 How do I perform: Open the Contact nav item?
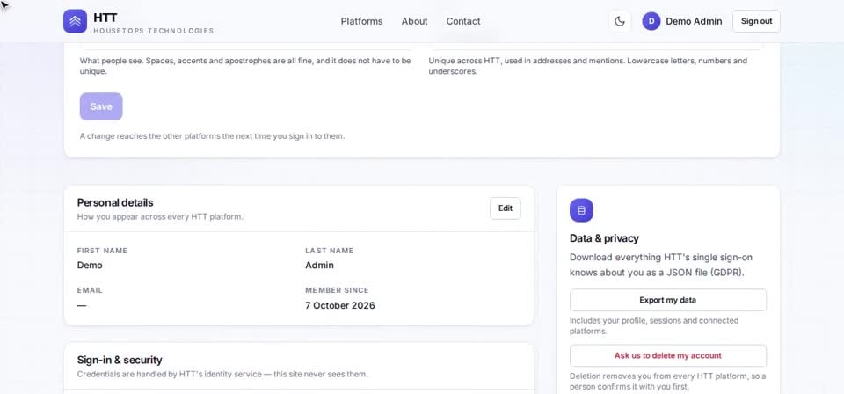463,21
